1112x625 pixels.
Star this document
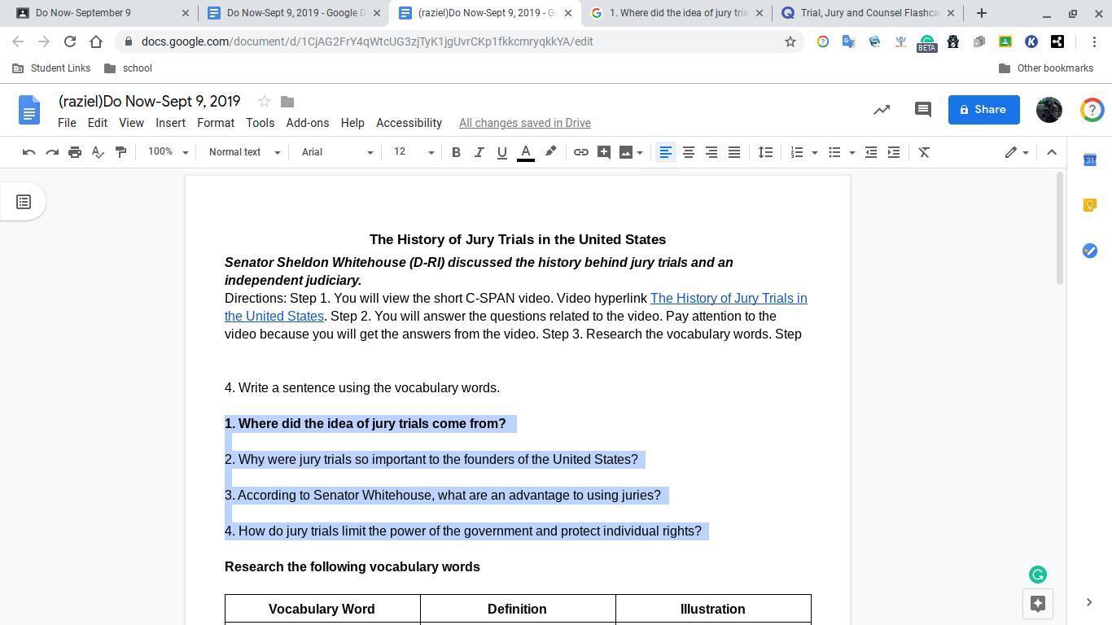click(x=264, y=102)
